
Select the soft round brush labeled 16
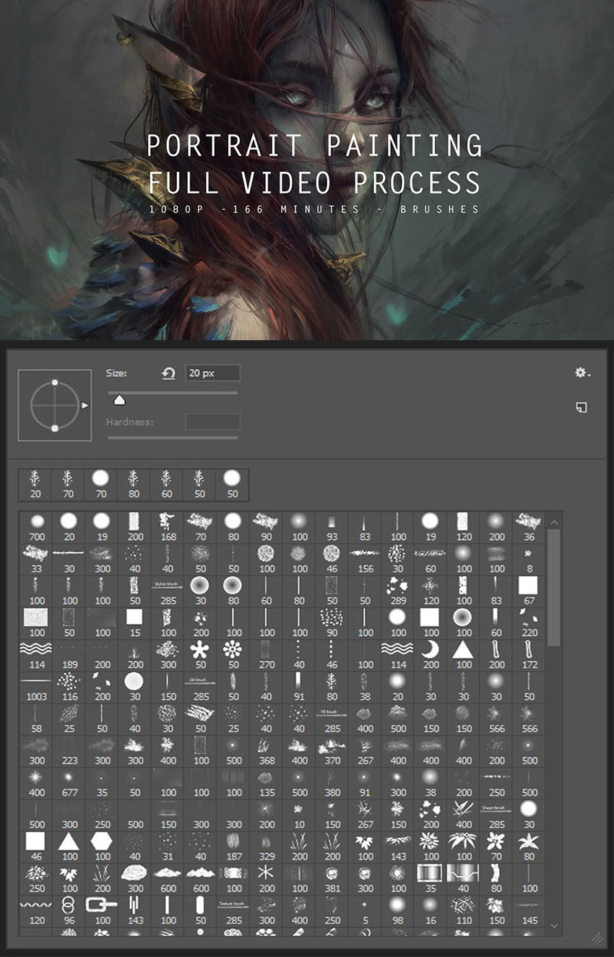tap(431, 911)
